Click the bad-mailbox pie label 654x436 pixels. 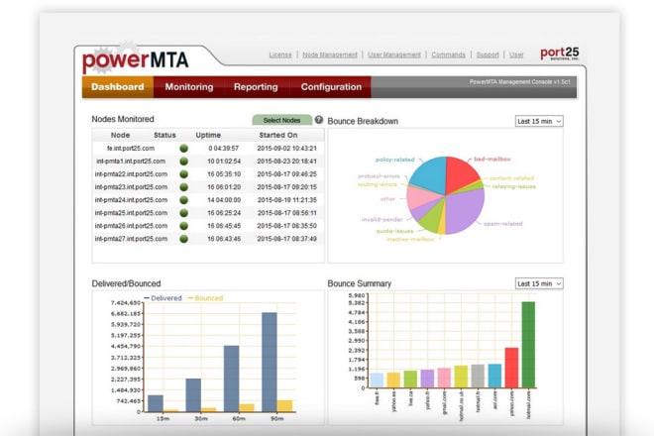coord(492,159)
